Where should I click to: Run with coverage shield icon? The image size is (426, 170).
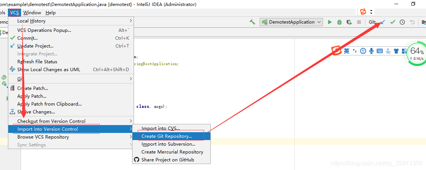[x=349, y=22]
